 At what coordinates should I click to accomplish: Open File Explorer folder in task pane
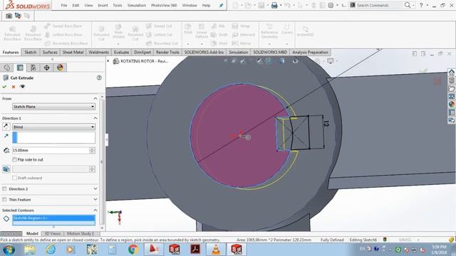pyautogui.click(x=451, y=88)
